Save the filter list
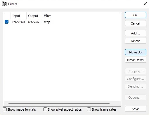Screen dimensions: 149x115 coord(136,109)
